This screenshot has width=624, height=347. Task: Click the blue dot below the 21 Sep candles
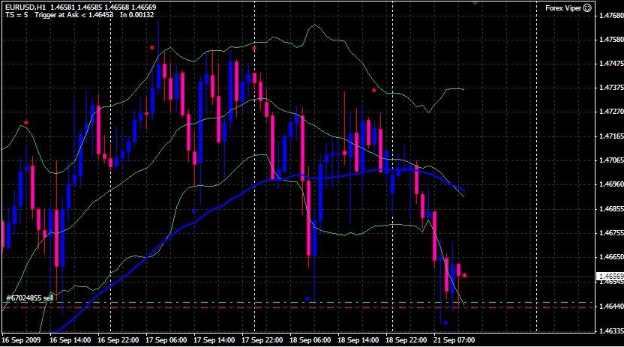pyautogui.click(x=445, y=323)
